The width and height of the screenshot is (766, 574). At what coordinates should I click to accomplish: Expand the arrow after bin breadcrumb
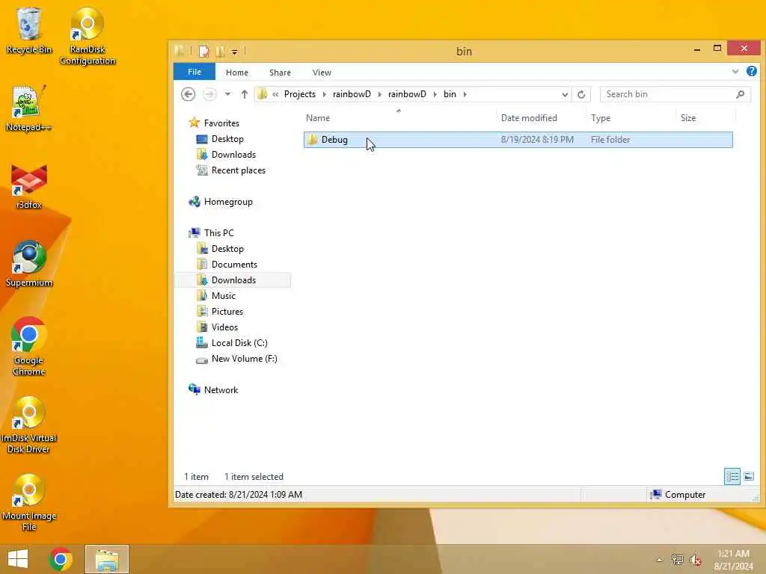[x=465, y=94]
